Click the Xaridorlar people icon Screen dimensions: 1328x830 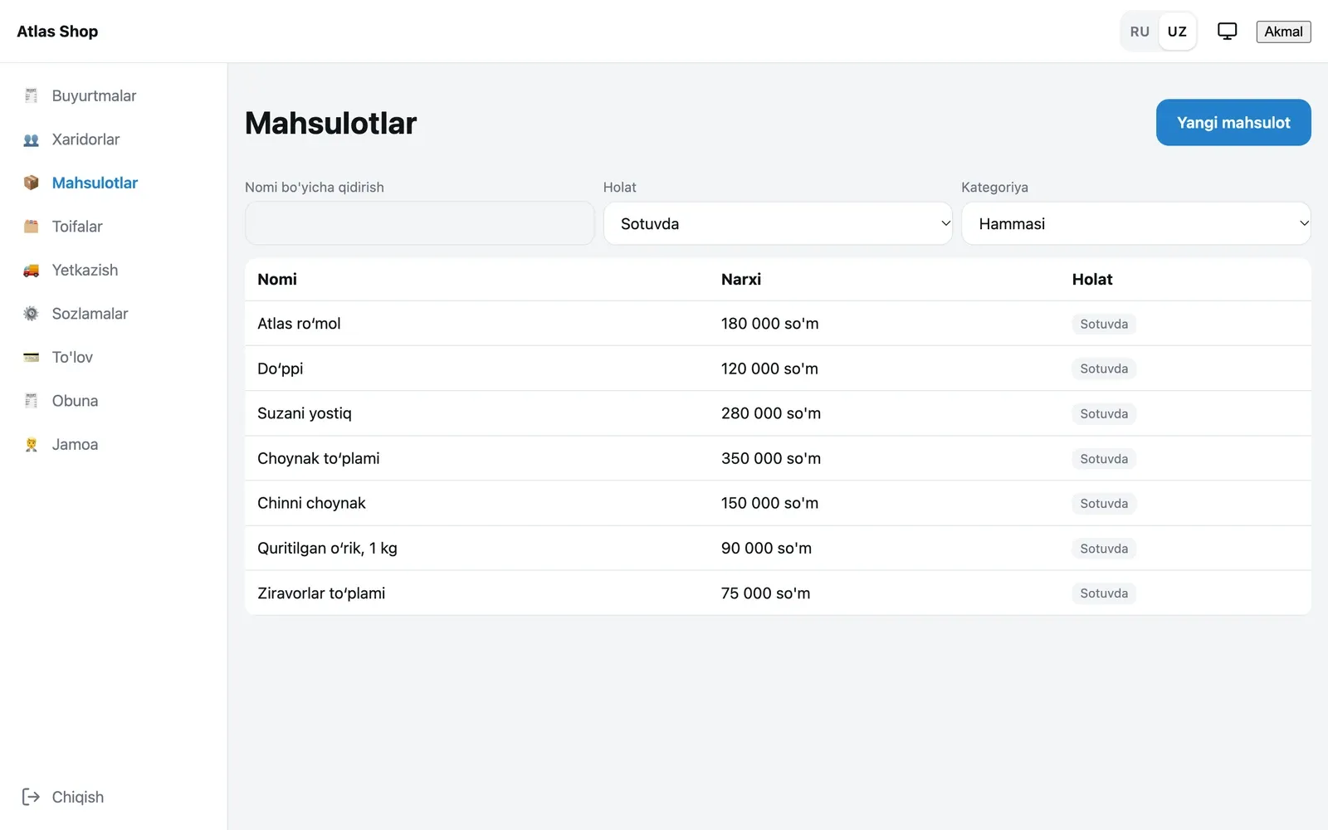pos(31,139)
